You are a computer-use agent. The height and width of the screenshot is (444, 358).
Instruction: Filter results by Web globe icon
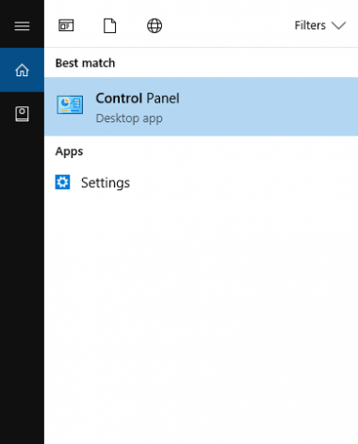click(x=155, y=25)
